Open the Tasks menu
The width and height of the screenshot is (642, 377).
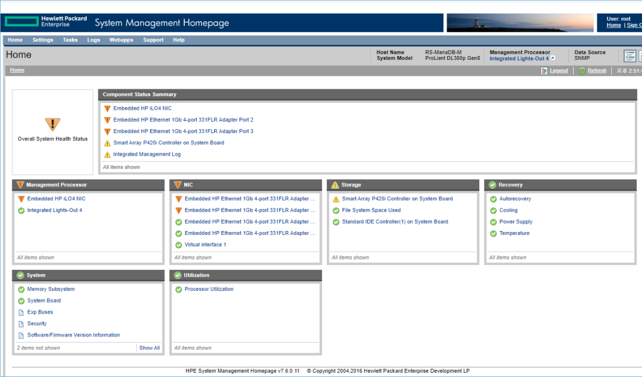70,40
